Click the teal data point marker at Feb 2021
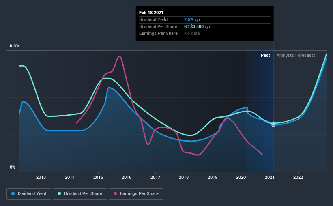This screenshot has width=333, height=206. click(273, 123)
